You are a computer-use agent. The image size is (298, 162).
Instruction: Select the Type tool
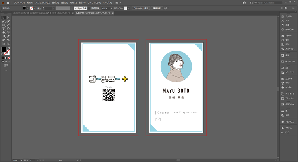(4, 29)
